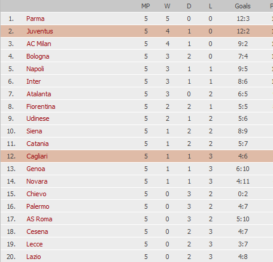Open the highlighted Cagliari team link
The height and width of the screenshot is (262, 273).
[x=37, y=156]
